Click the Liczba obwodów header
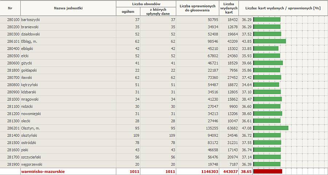328x175 pixels. [146, 4]
